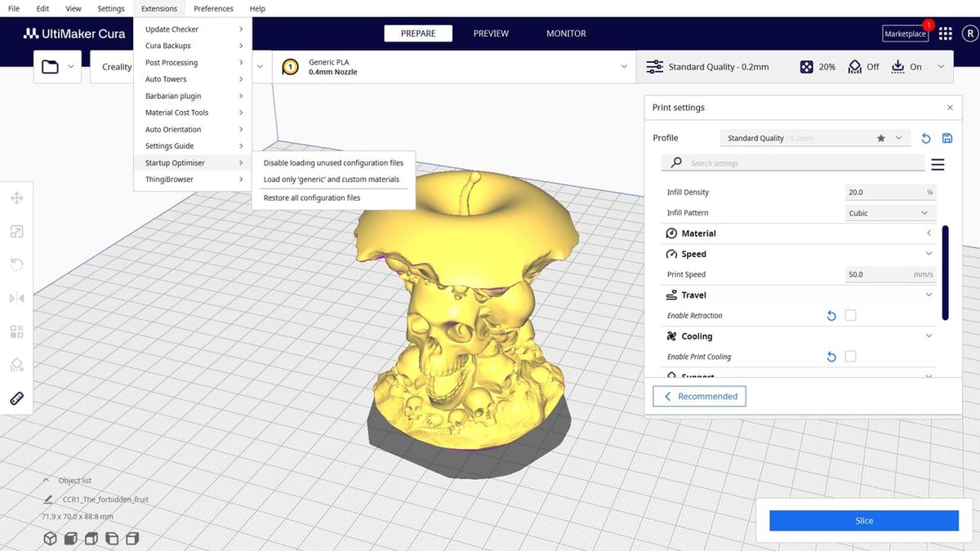Open the Infill Pattern Cubic dropdown

(x=890, y=213)
